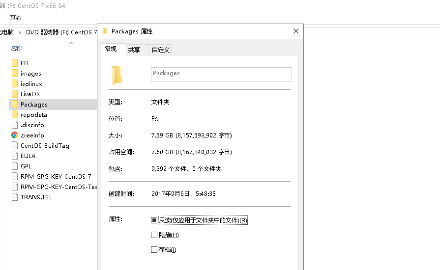Click the created time 2017年9月6日

click(x=183, y=193)
